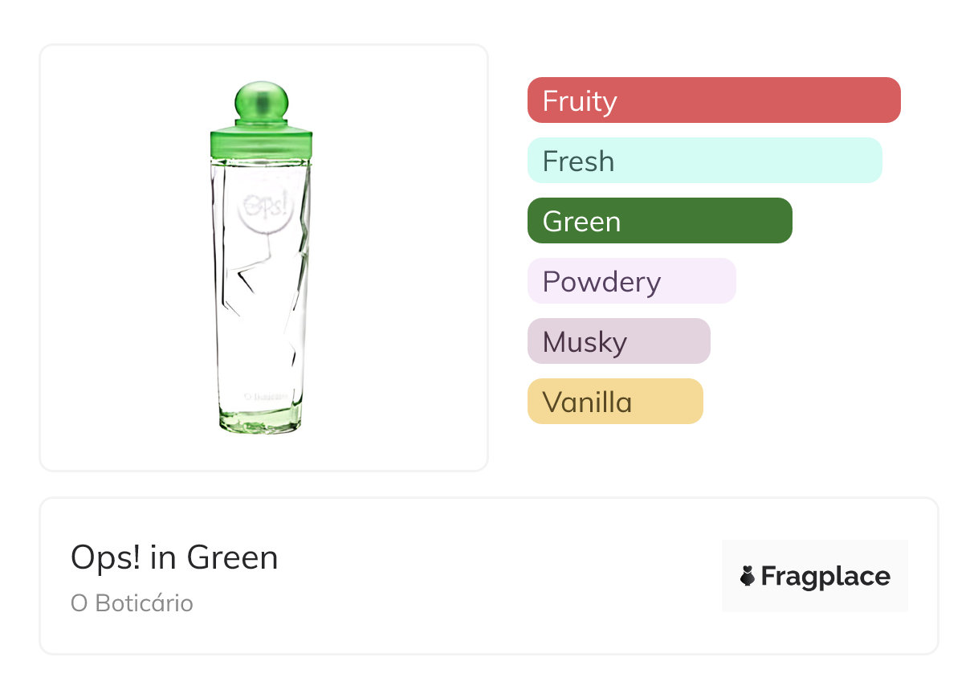Click the Fragplace perfume bottle icon
The height and width of the screenshot is (694, 978).
pyautogui.click(x=748, y=576)
